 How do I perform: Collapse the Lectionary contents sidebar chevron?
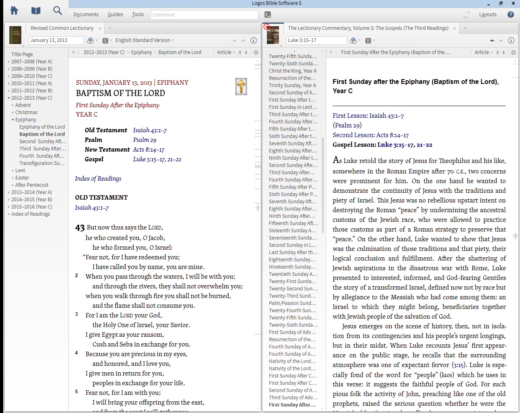point(73,52)
